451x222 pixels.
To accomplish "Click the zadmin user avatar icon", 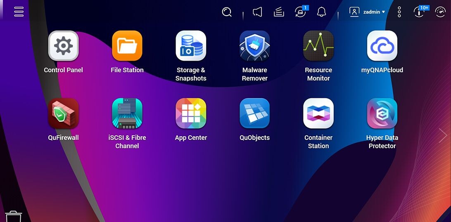I will point(354,12).
